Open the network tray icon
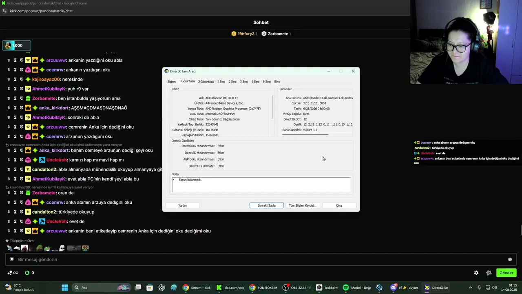 click(487, 287)
